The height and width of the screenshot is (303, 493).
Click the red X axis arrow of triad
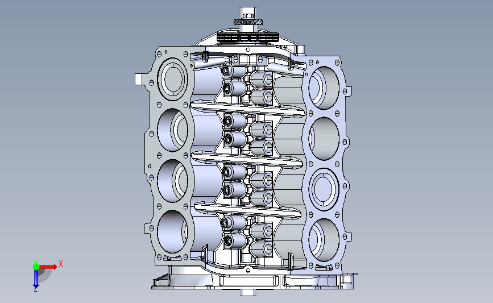tap(48, 267)
